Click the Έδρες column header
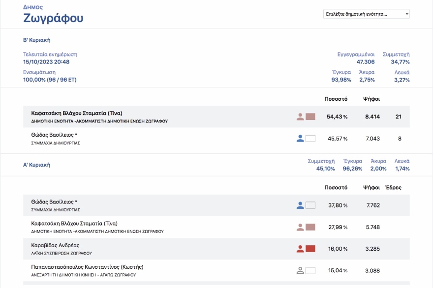 (x=393, y=187)
